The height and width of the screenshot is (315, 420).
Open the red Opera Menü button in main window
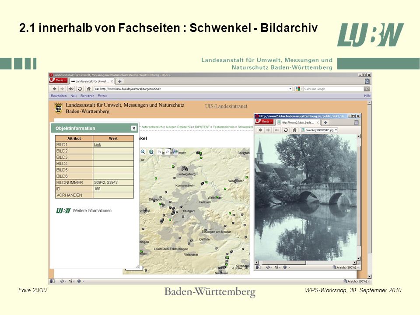(58, 80)
